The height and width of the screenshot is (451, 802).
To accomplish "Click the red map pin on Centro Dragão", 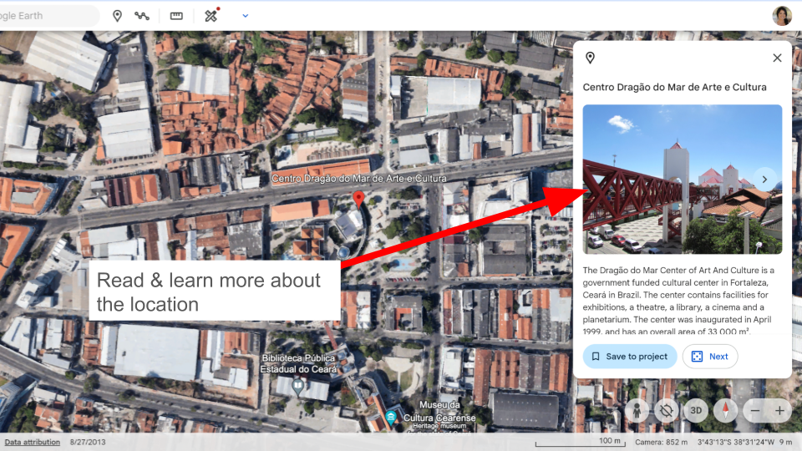I will pyautogui.click(x=359, y=199).
